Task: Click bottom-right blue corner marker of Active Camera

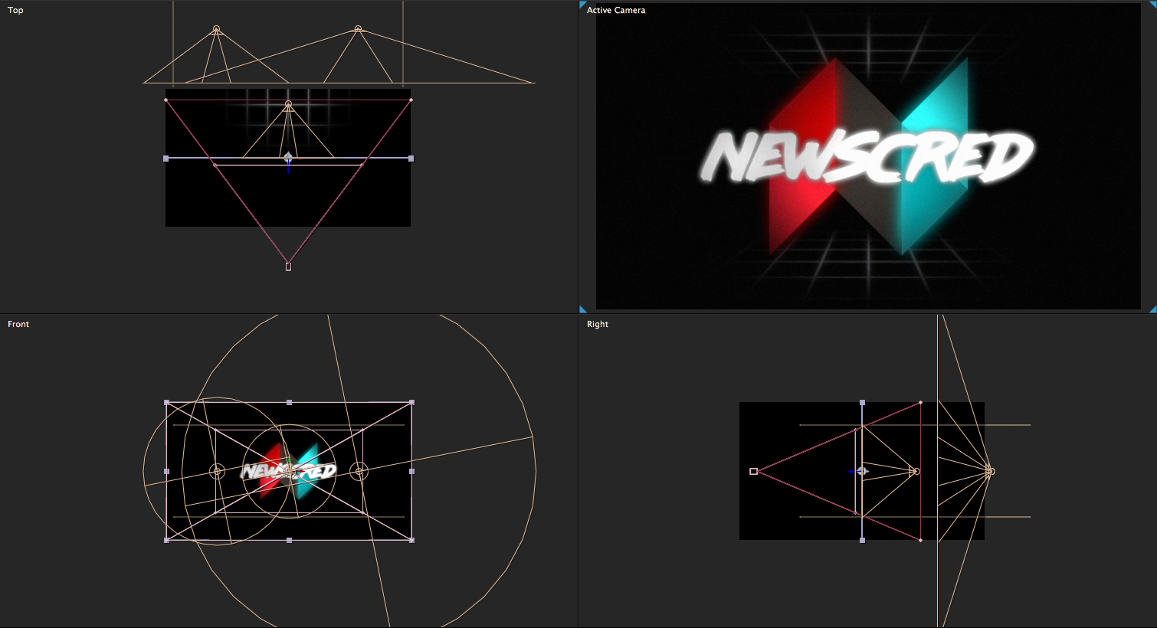Action: 1153,309
